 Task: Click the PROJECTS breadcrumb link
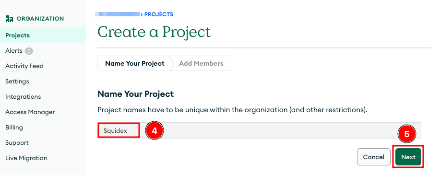click(x=158, y=14)
